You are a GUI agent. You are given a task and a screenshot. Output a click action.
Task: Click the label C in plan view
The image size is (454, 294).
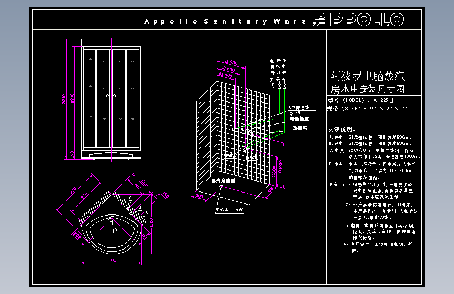tap(130, 198)
